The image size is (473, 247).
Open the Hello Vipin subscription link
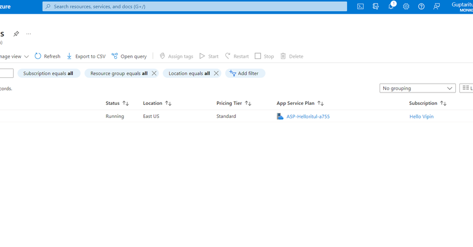[422, 117]
